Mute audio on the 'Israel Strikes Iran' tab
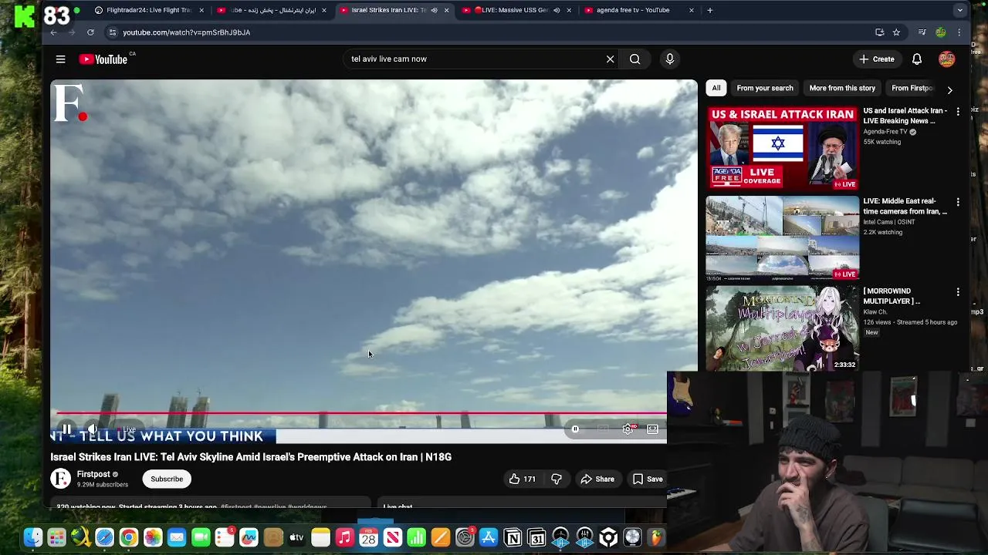Image resolution: width=988 pixels, height=555 pixels. click(434, 10)
